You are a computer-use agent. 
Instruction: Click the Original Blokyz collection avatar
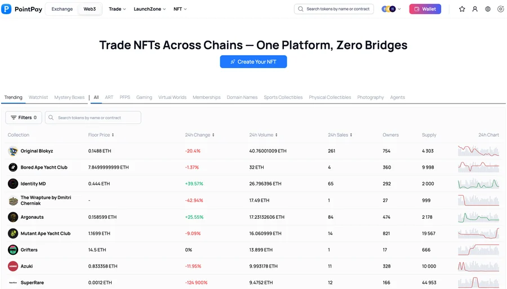click(13, 151)
